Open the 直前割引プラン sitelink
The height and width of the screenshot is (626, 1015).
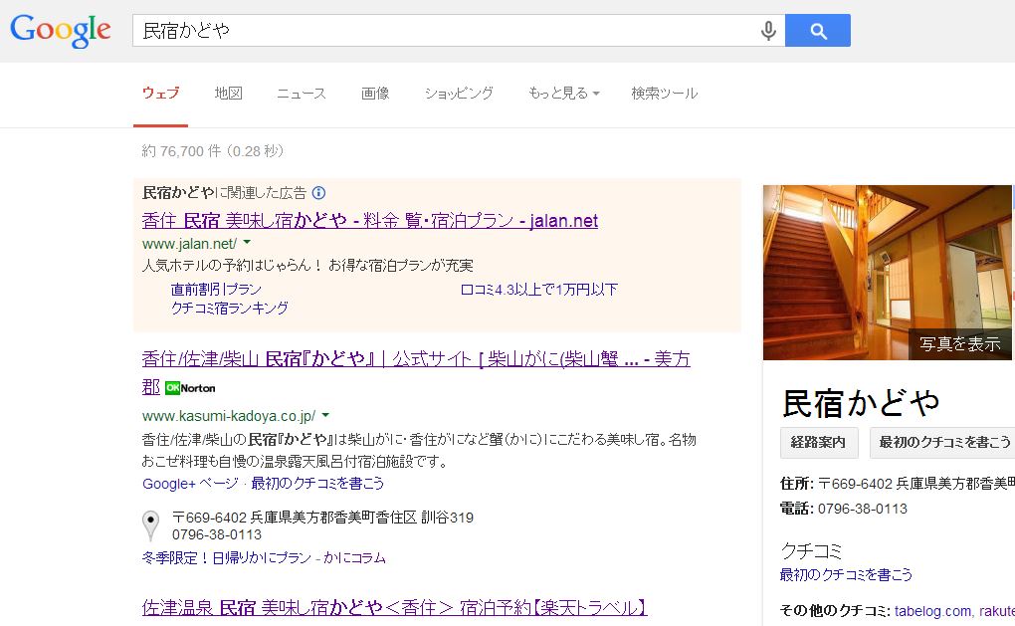click(216, 290)
